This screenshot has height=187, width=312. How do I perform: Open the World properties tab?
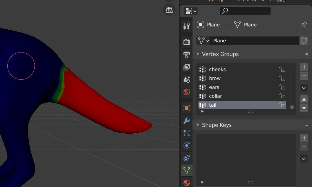click(x=186, y=92)
